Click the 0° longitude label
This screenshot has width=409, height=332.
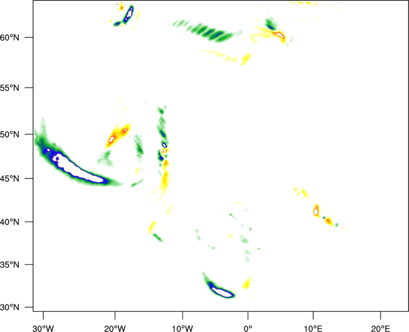click(248, 328)
